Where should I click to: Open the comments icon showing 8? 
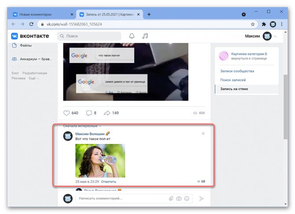coord(89,113)
